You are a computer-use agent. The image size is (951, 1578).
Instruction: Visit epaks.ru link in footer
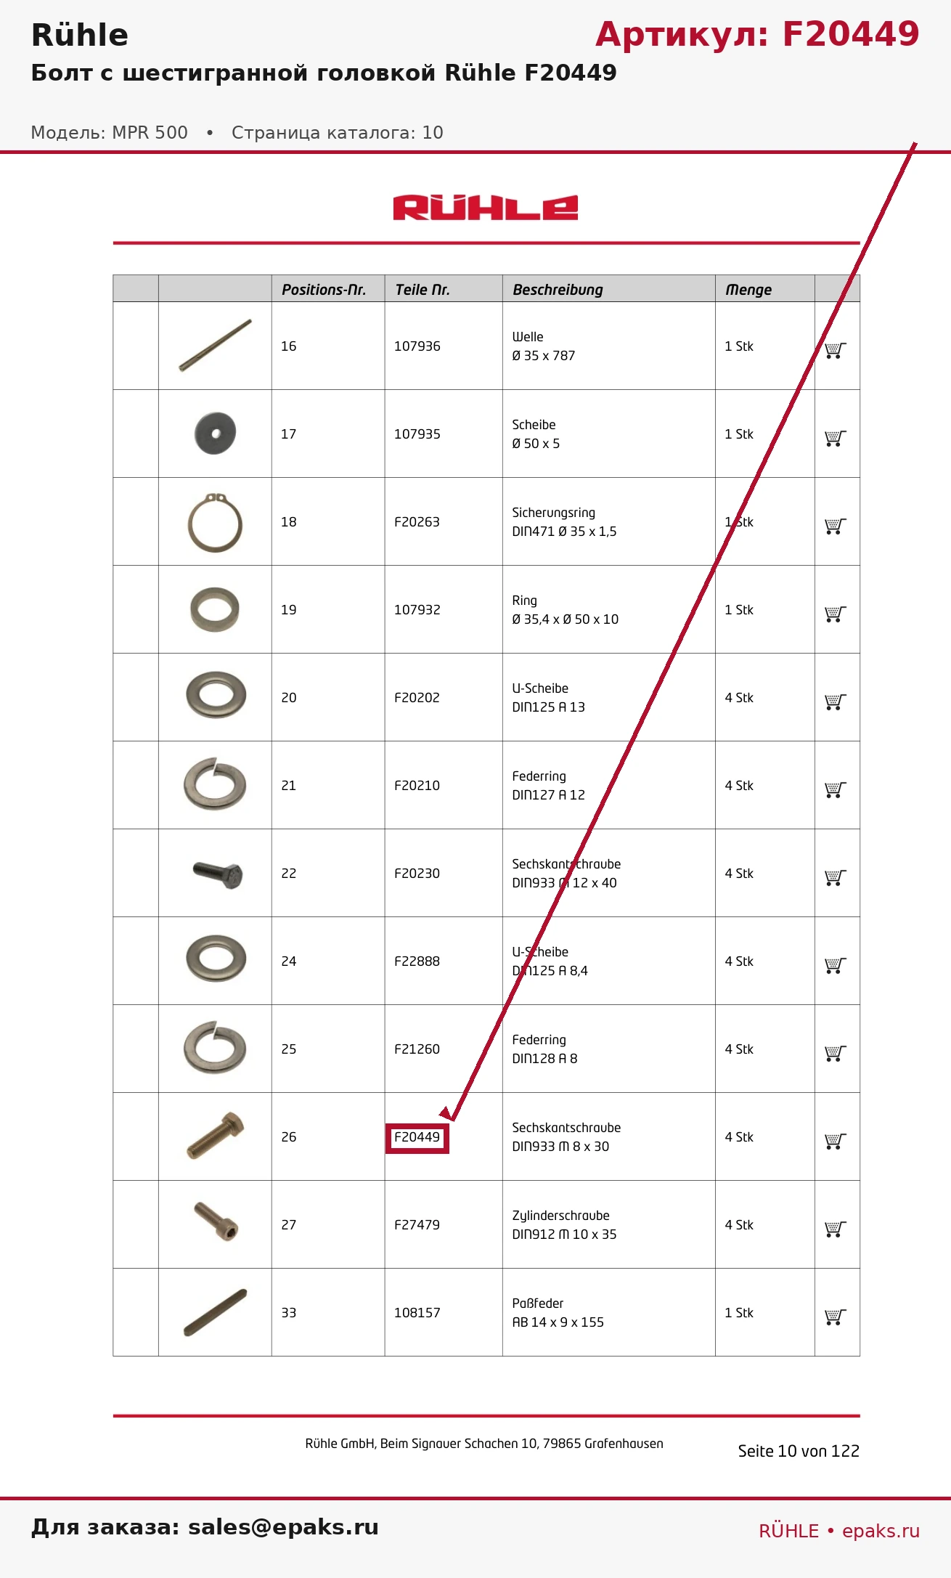point(881,1531)
